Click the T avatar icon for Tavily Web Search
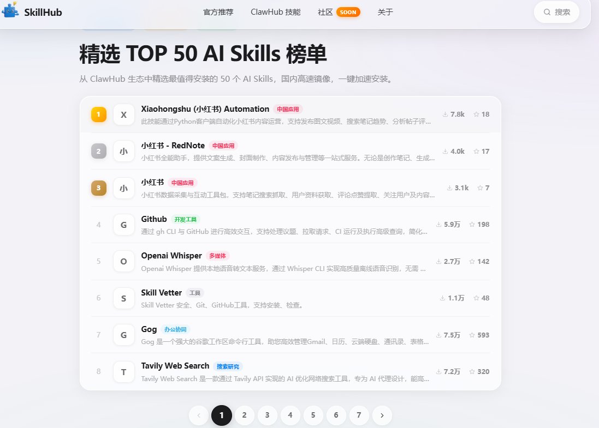Image resolution: width=599 pixels, height=428 pixels. pos(124,372)
